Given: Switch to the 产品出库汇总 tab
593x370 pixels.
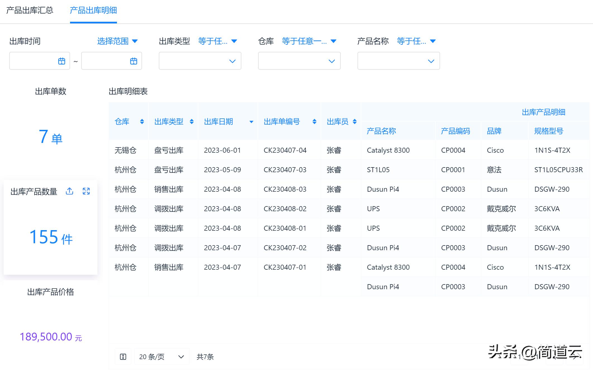Looking at the screenshot, I should click(30, 10).
